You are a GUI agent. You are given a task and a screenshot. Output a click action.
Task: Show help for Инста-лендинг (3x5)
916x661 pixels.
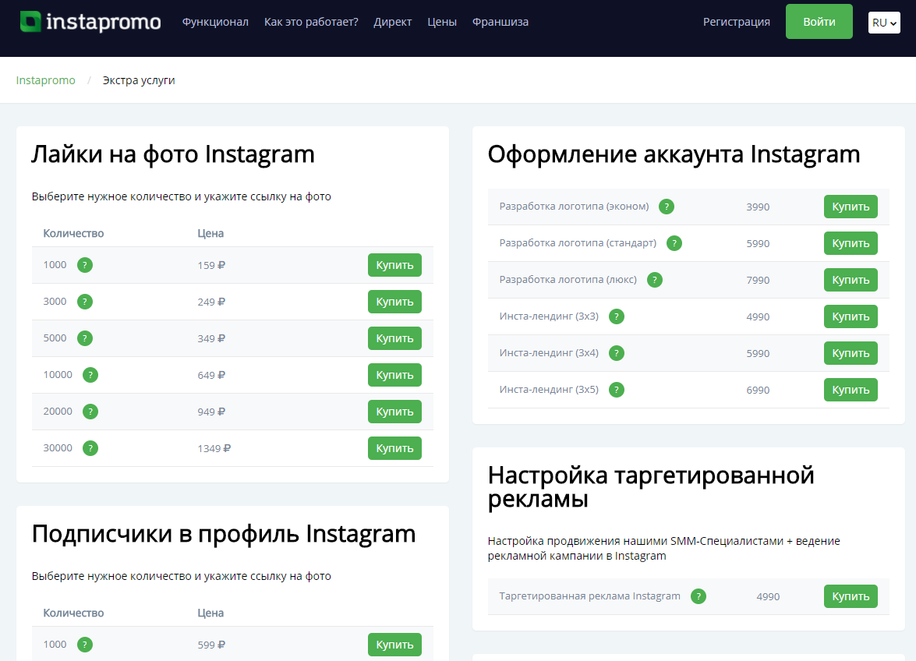point(617,390)
